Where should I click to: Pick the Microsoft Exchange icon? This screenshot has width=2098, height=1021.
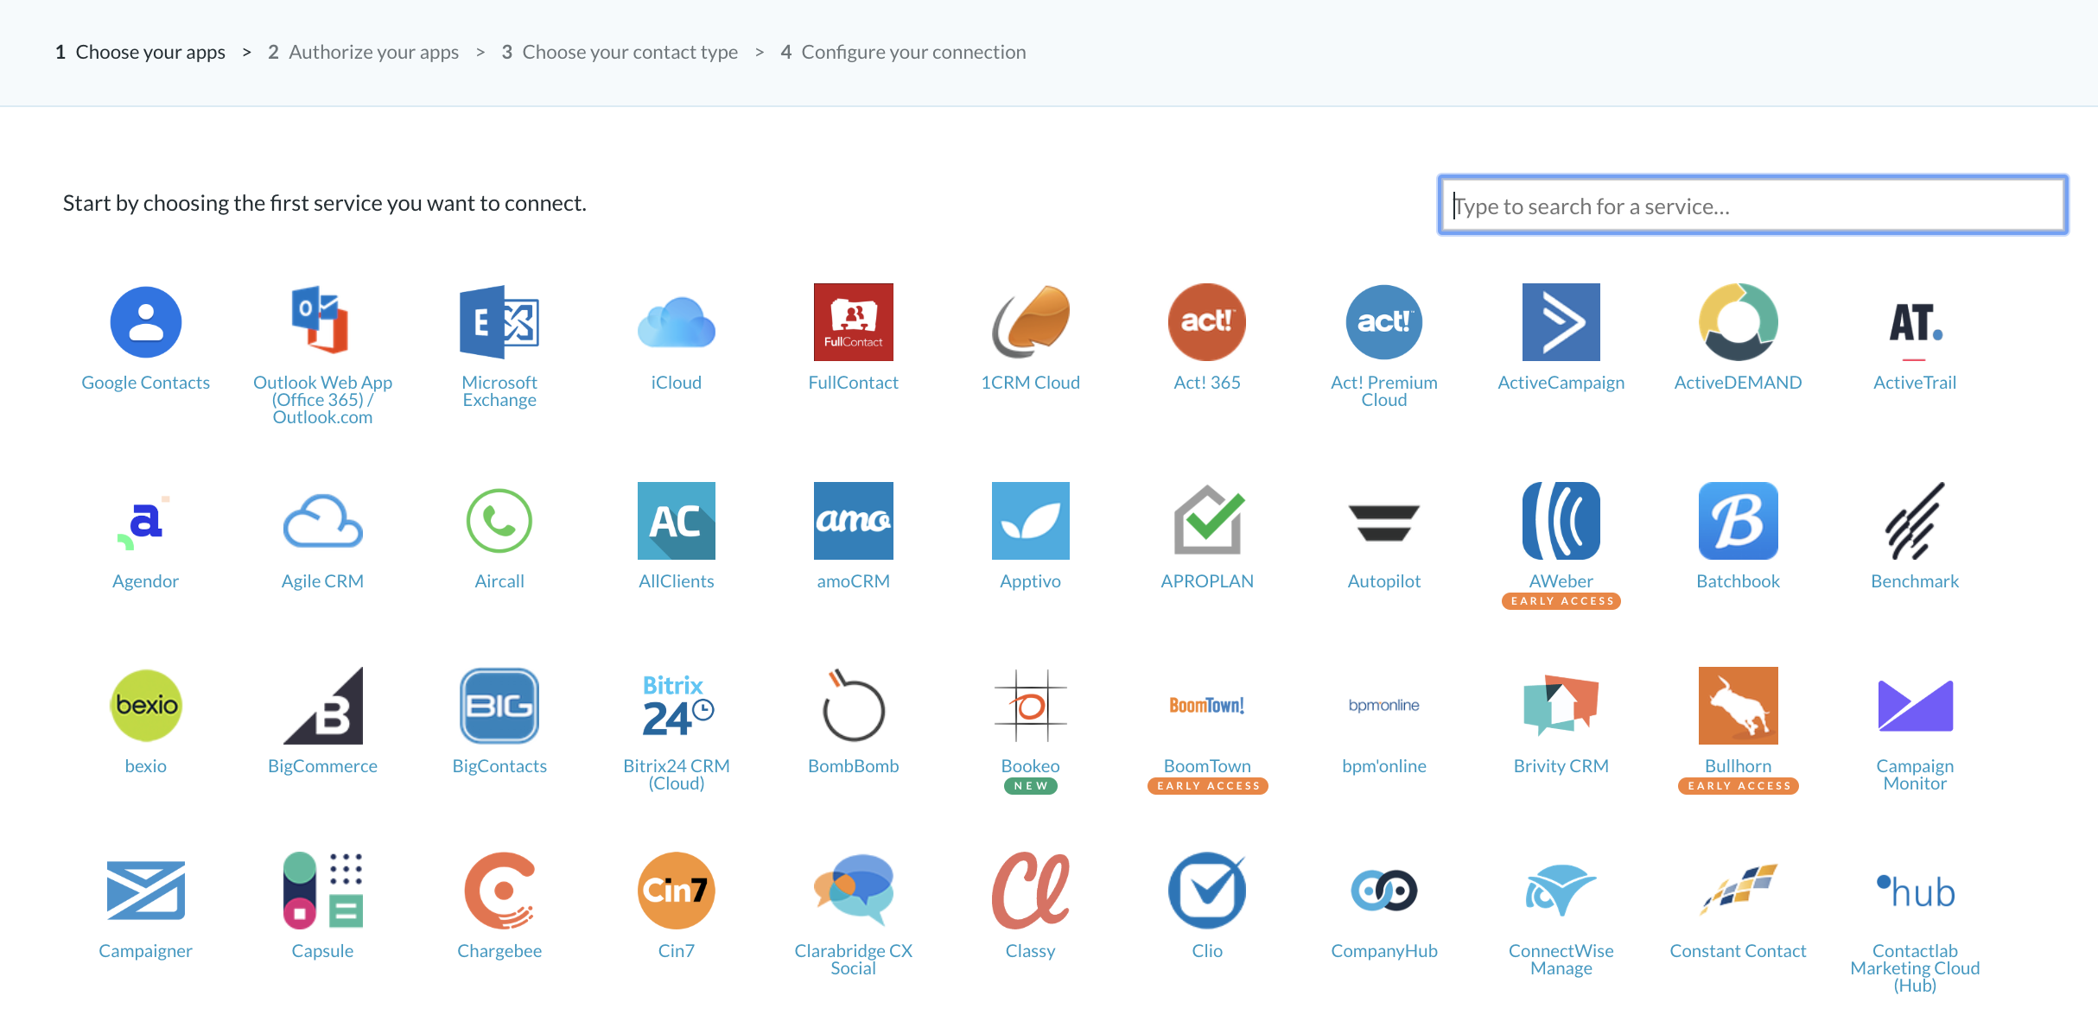[499, 322]
